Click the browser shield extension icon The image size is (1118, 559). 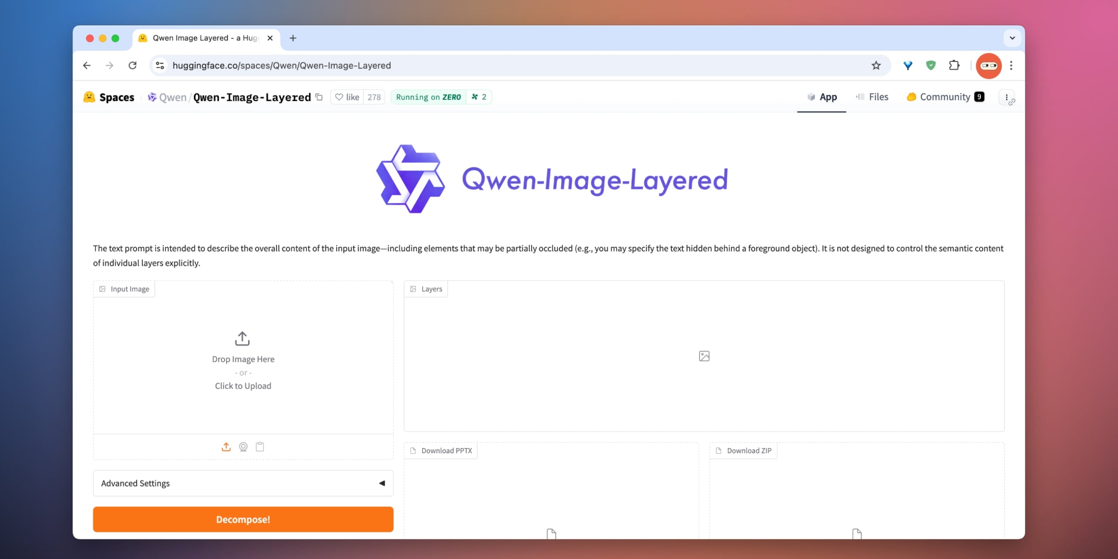pos(931,65)
